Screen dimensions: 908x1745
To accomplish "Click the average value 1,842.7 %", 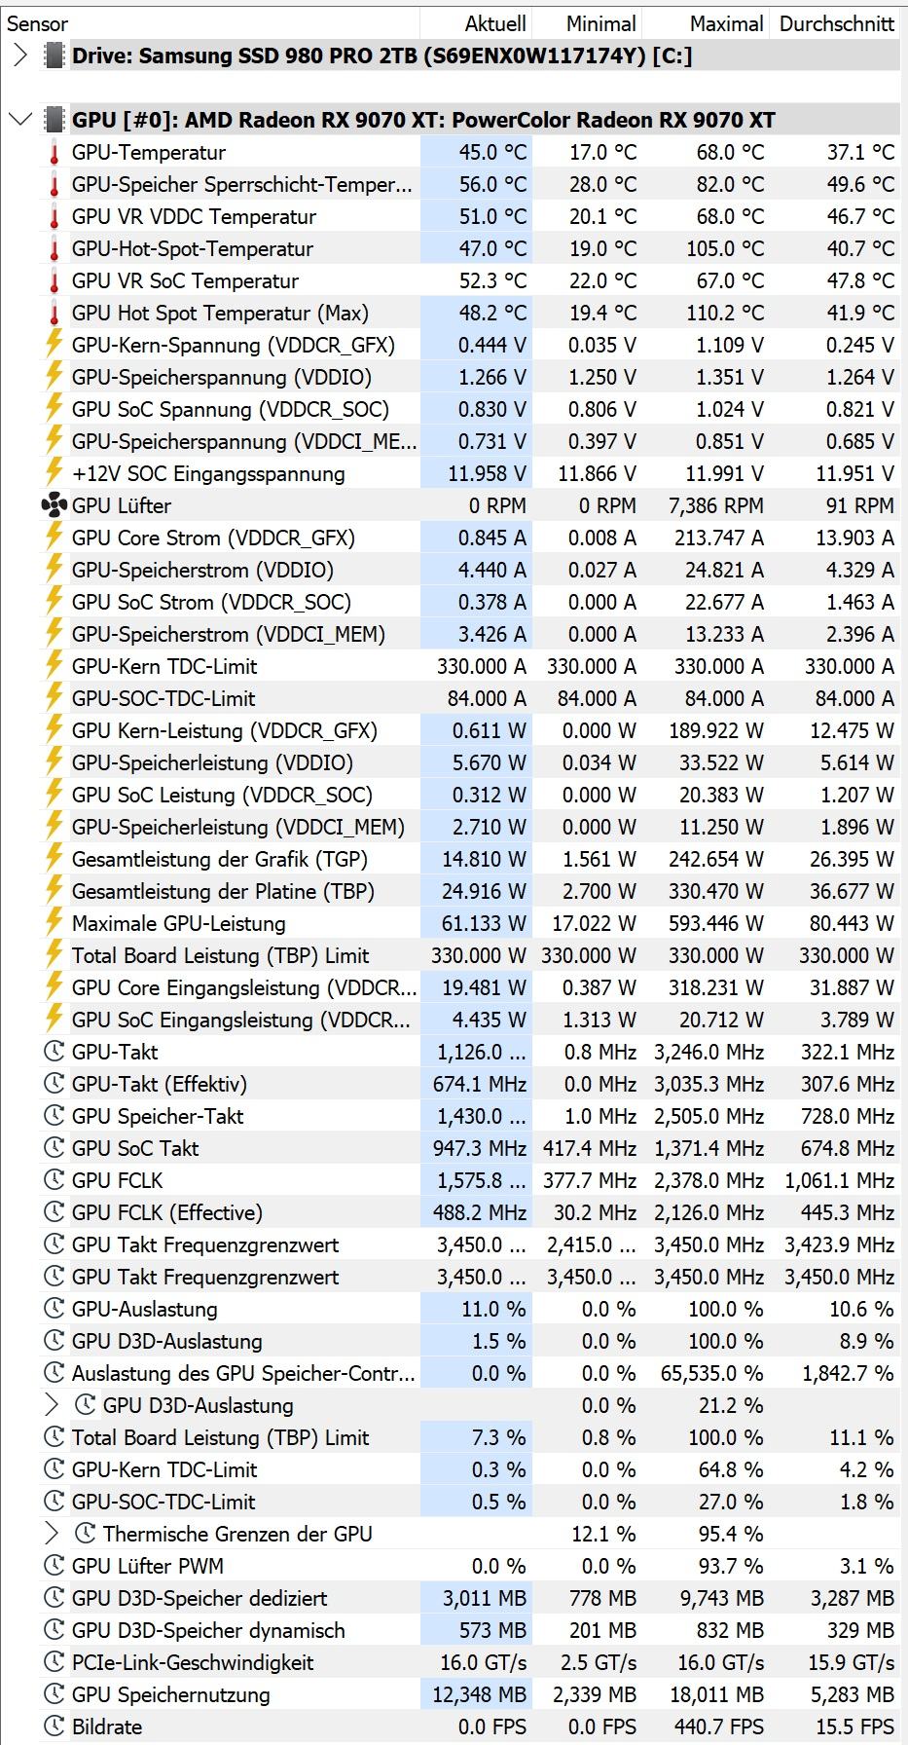I will [x=848, y=1374].
